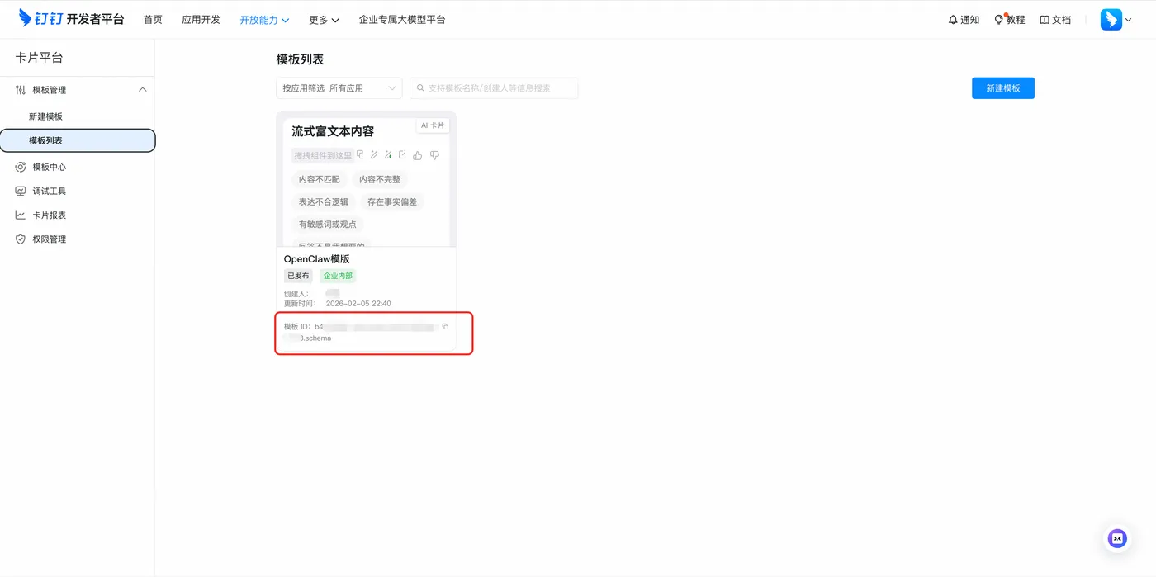The image size is (1156, 577).
Task: Open 模板中心 from sidebar
Action: (49, 167)
